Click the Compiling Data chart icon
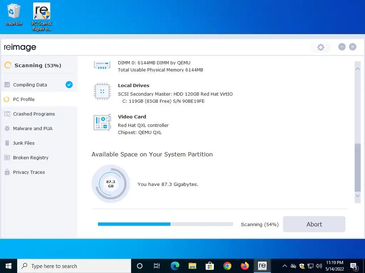 [x=7, y=85]
